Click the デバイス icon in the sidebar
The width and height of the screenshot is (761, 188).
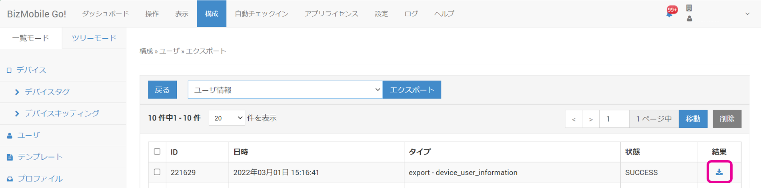[x=9, y=70]
